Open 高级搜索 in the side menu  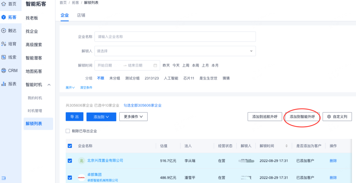point(34,45)
